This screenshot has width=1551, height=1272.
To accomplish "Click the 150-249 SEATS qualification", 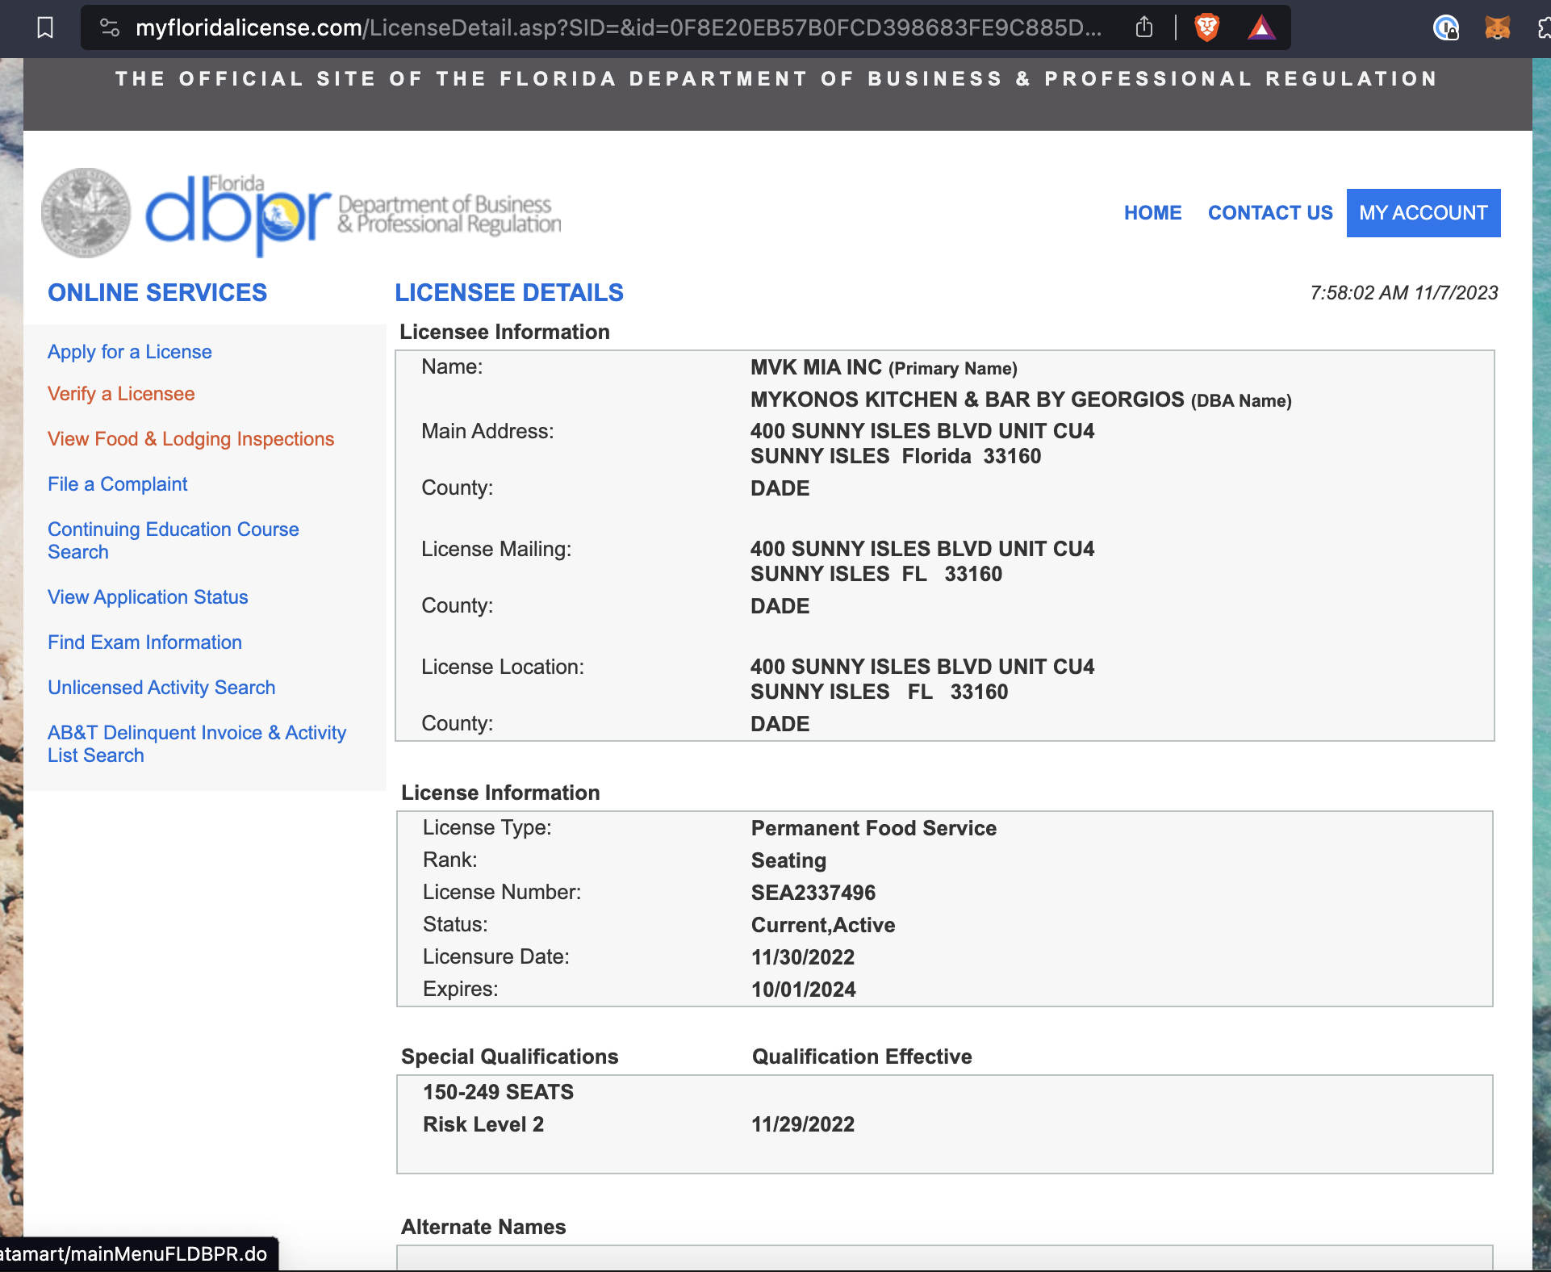I will (x=498, y=1092).
